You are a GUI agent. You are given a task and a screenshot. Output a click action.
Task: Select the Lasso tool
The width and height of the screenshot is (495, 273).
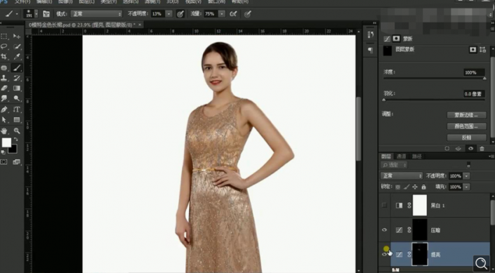[x=4, y=46]
